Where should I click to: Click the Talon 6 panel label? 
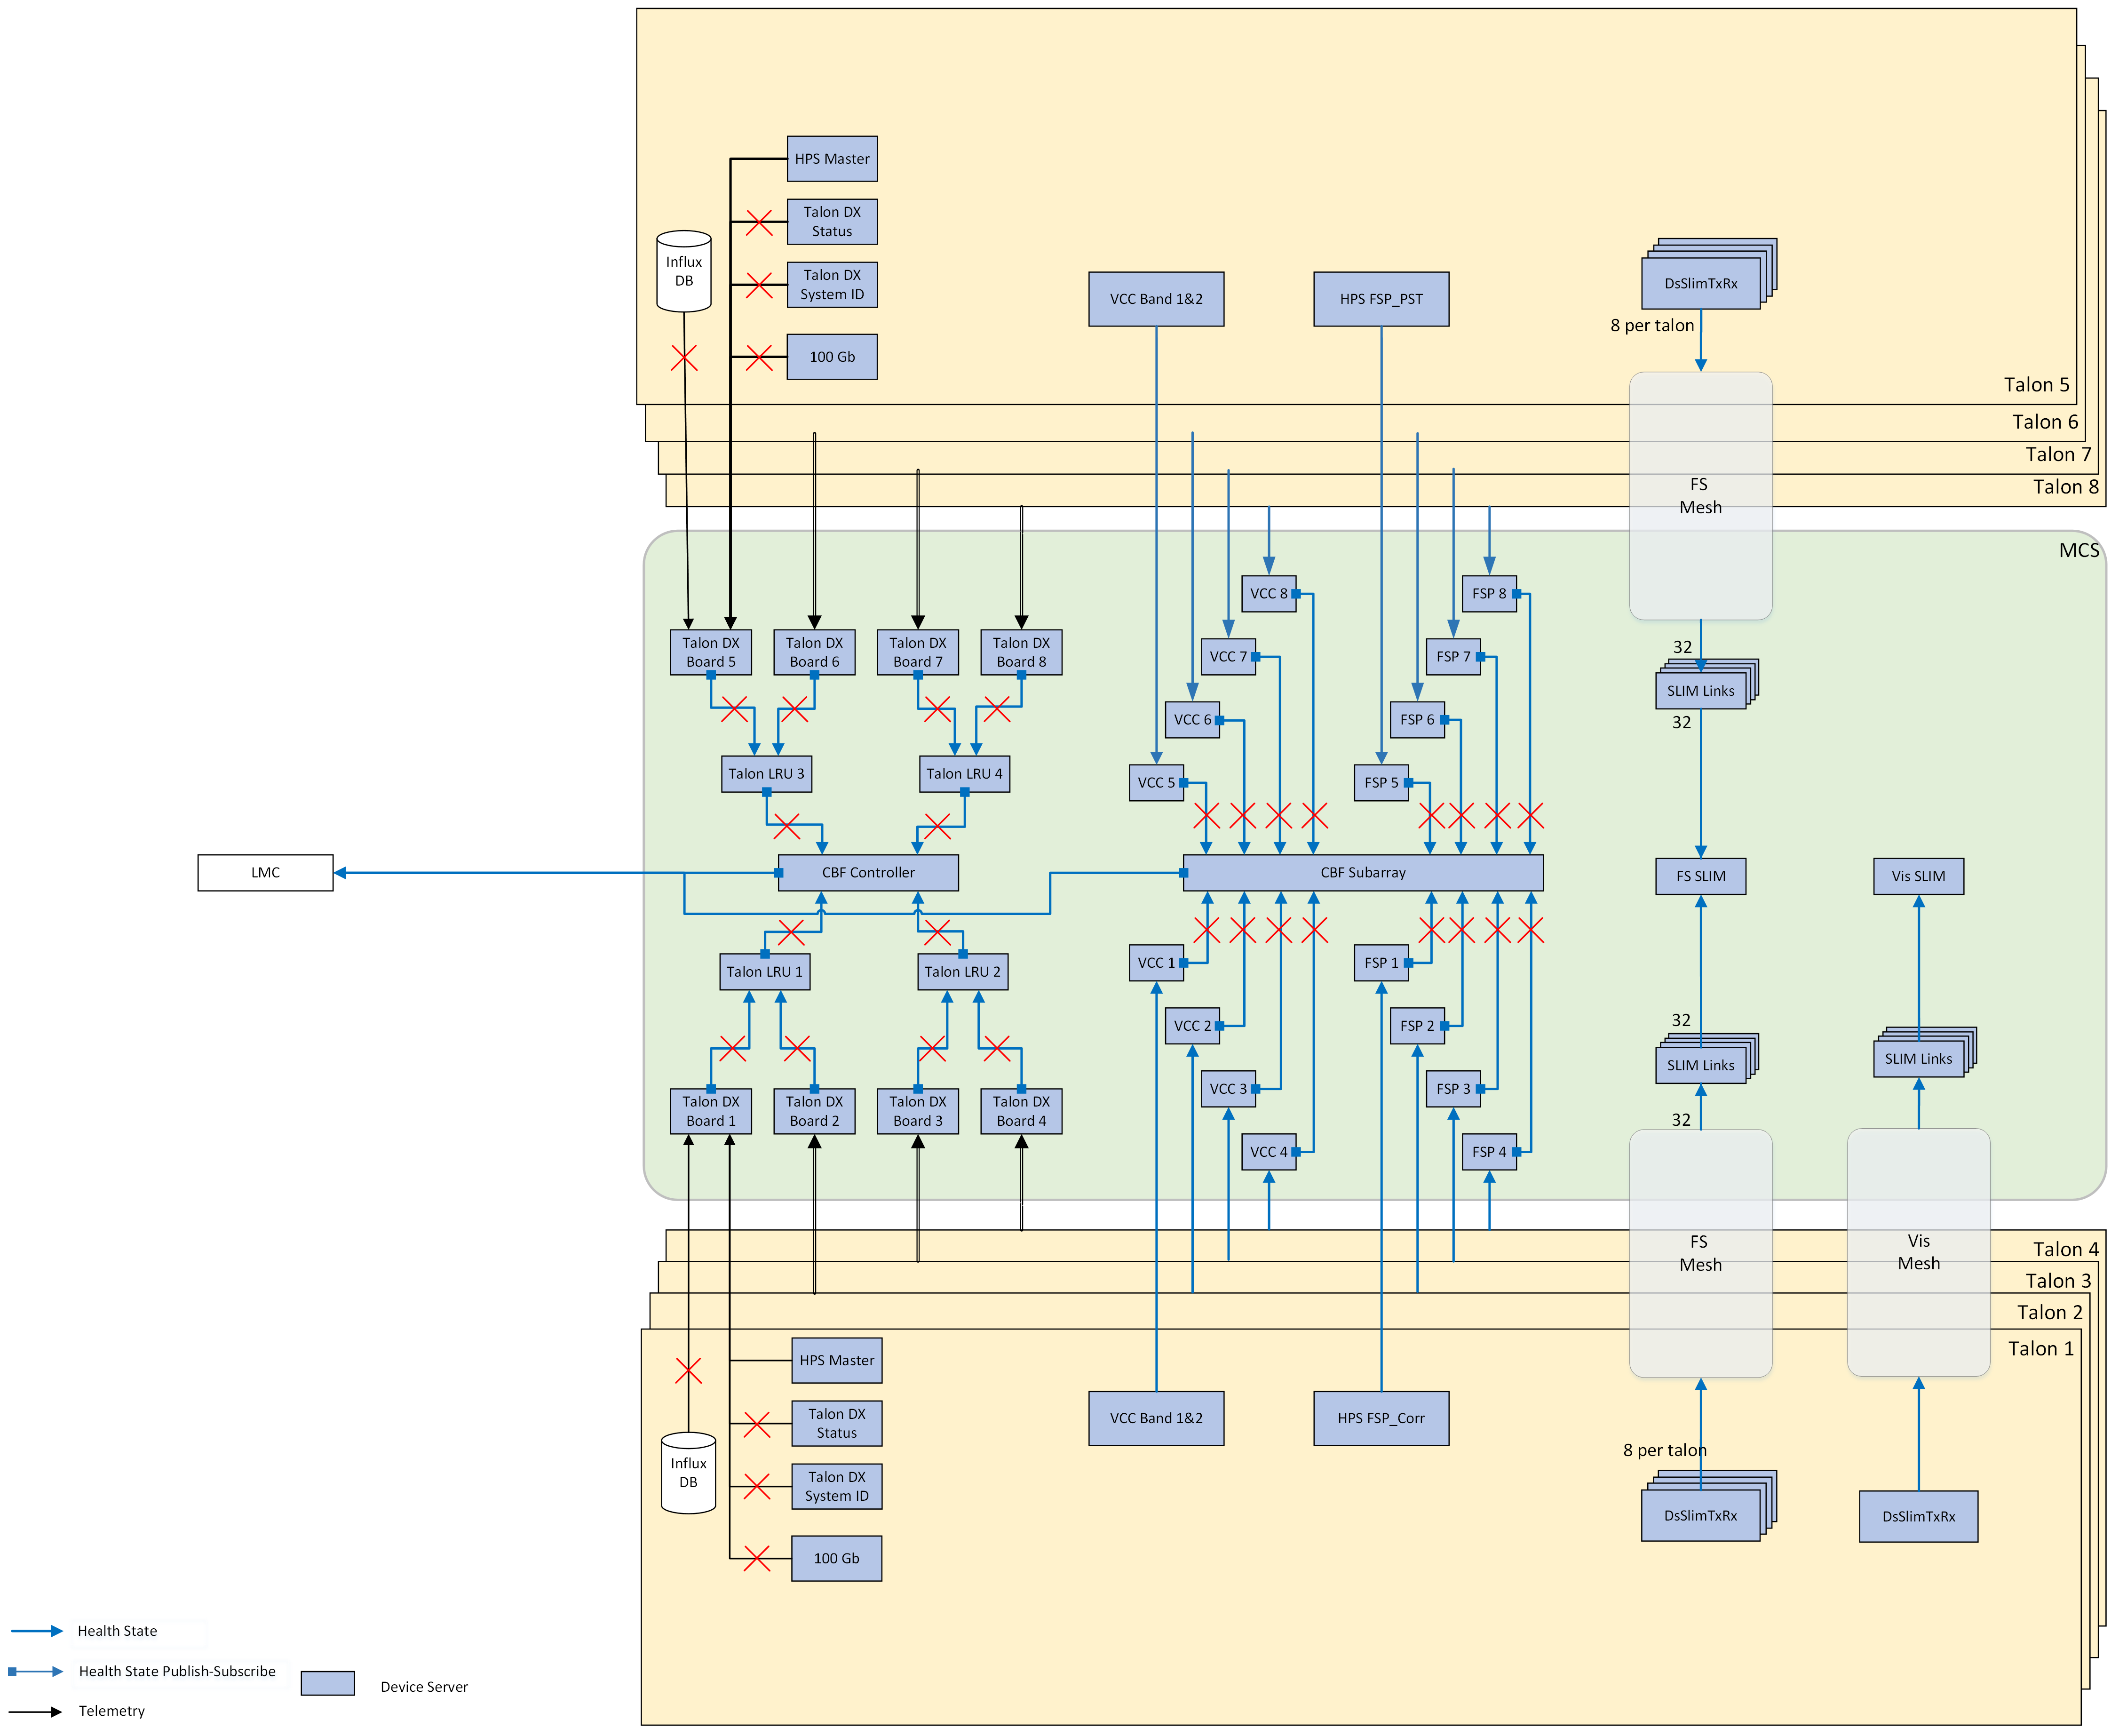pyautogui.click(x=2045, y=422)
